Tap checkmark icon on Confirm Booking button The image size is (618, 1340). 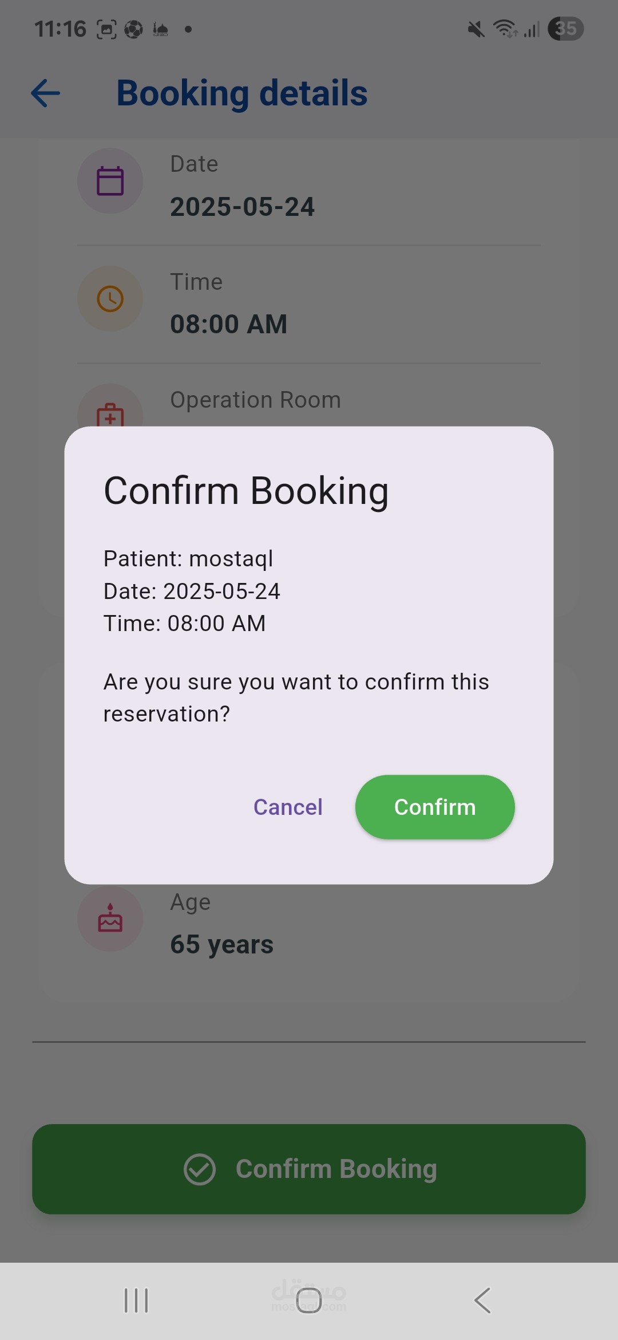point(200,1169)
